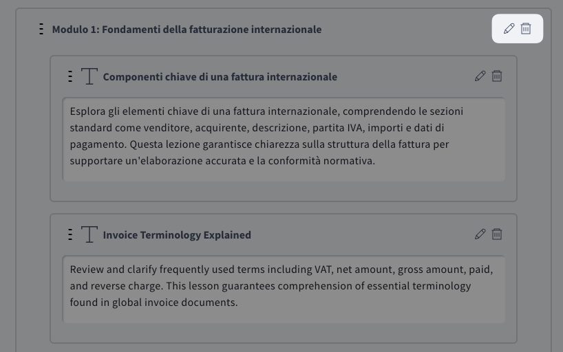Viewport: 563px width, 352px height.
Task: Grab the Modulo 1 drag handle
Action: 41,29
